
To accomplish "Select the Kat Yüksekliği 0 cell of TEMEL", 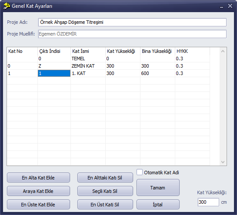I will pos(123,59).
